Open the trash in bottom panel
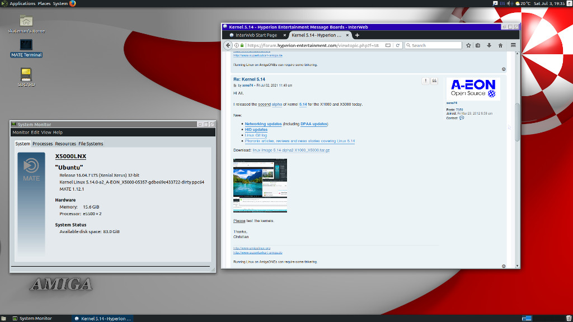Viewport: 573px width, 322px height. click(x=569, y=318)
